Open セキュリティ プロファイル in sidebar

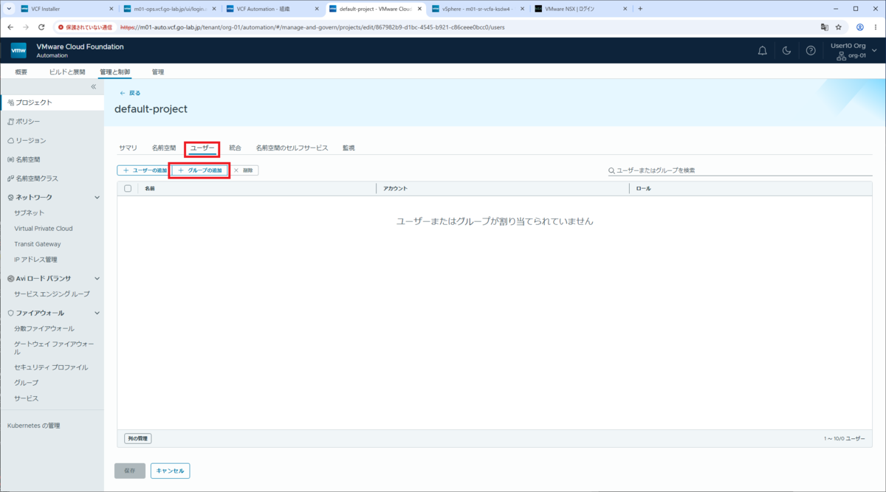tap(52, 367)
